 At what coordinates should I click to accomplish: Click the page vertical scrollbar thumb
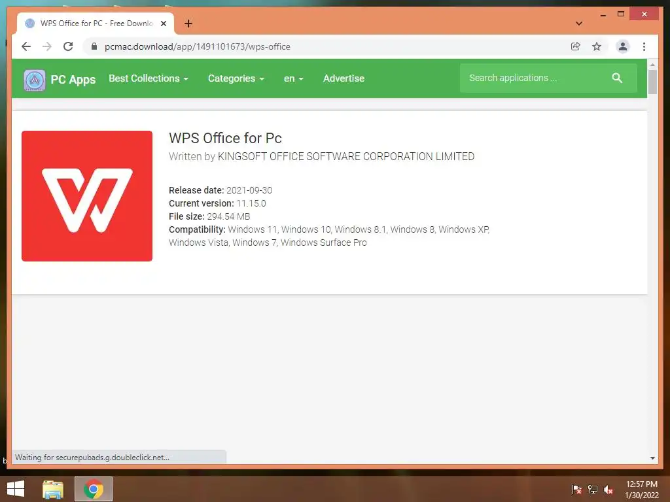652,82
